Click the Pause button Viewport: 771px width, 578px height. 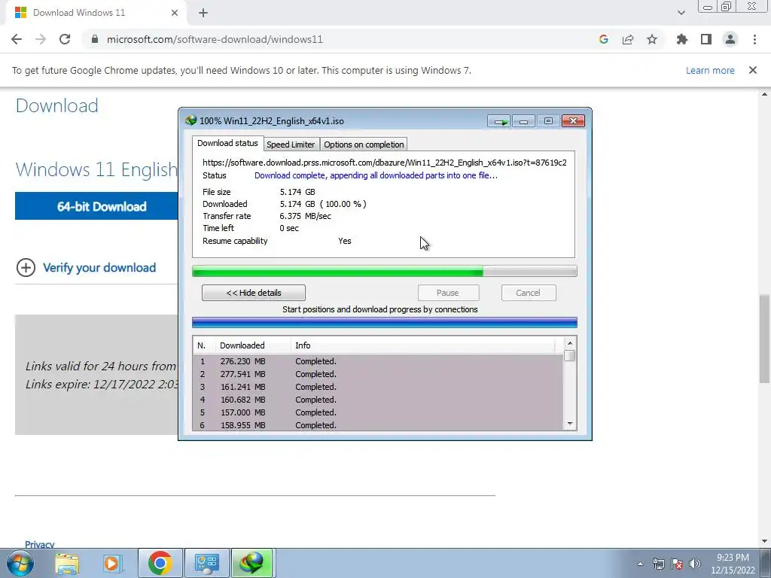[448, 293]
